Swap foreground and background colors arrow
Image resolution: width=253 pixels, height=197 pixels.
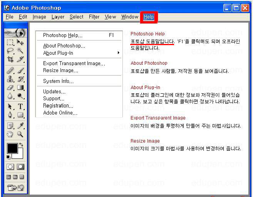pos(21,144)
